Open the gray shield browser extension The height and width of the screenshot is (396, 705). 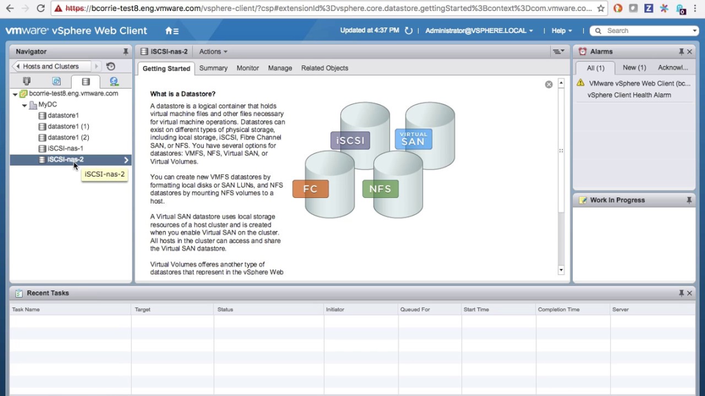[x=633, y=8]
